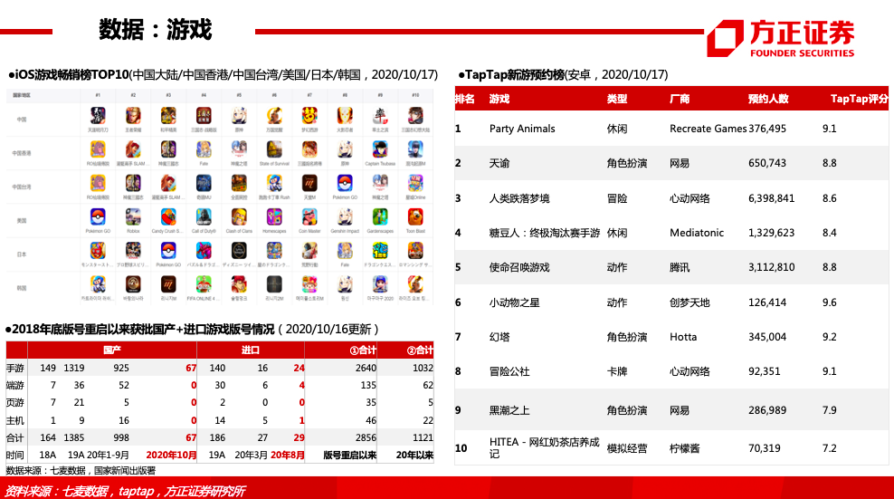Click the 端游 row label

tap(15, 386)
